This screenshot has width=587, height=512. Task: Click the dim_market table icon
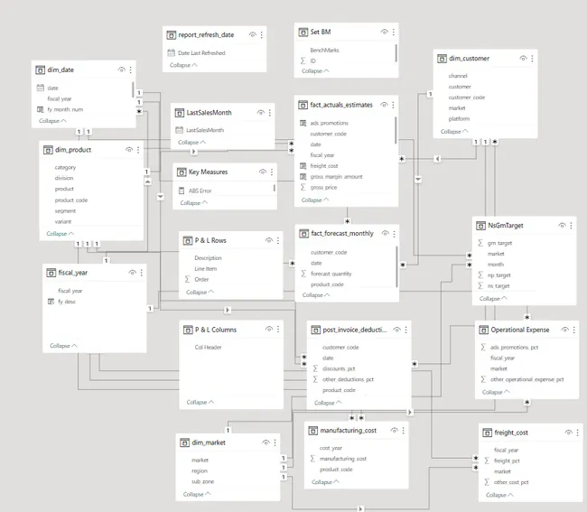[184, 442]
